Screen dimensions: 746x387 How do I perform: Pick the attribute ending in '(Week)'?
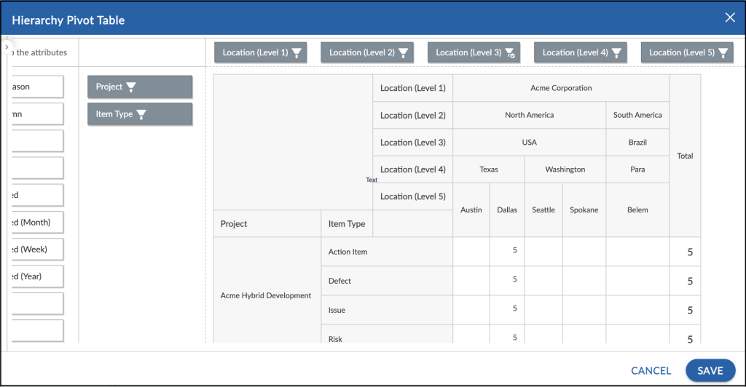click(38, 250)
